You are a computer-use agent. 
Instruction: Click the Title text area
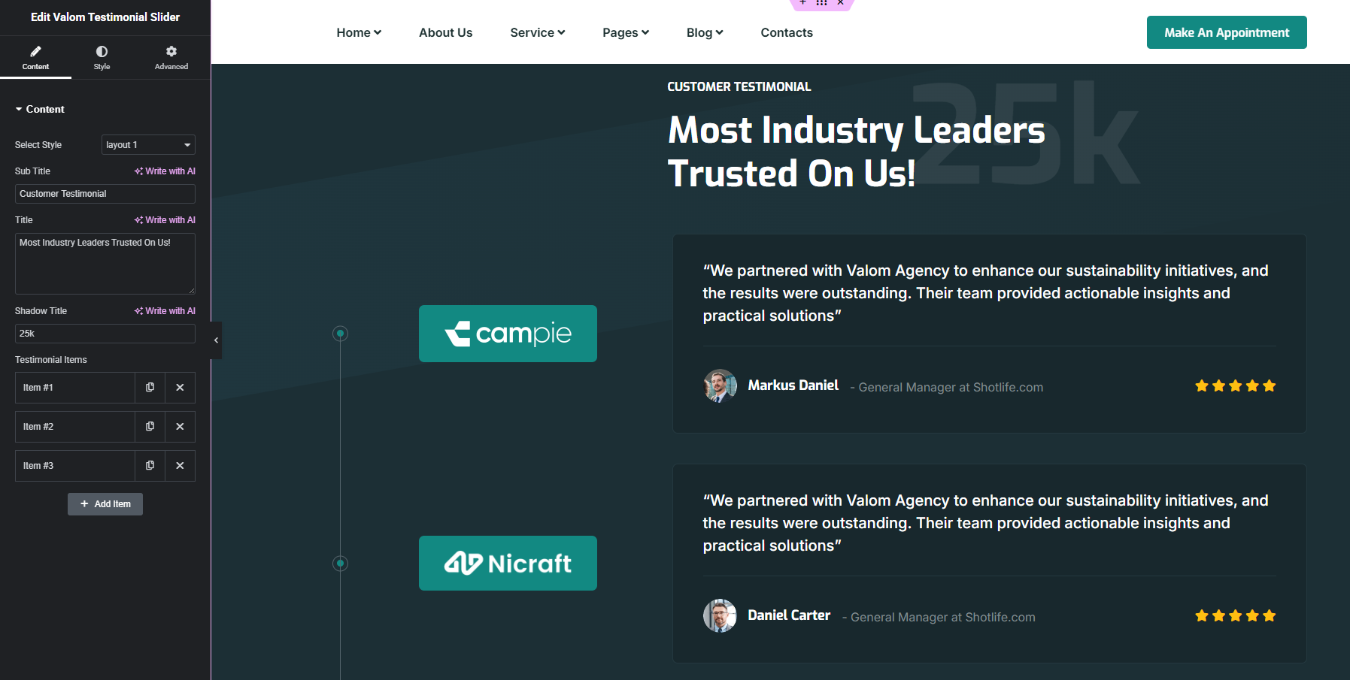pyautogui.click(x=105, y=263)
